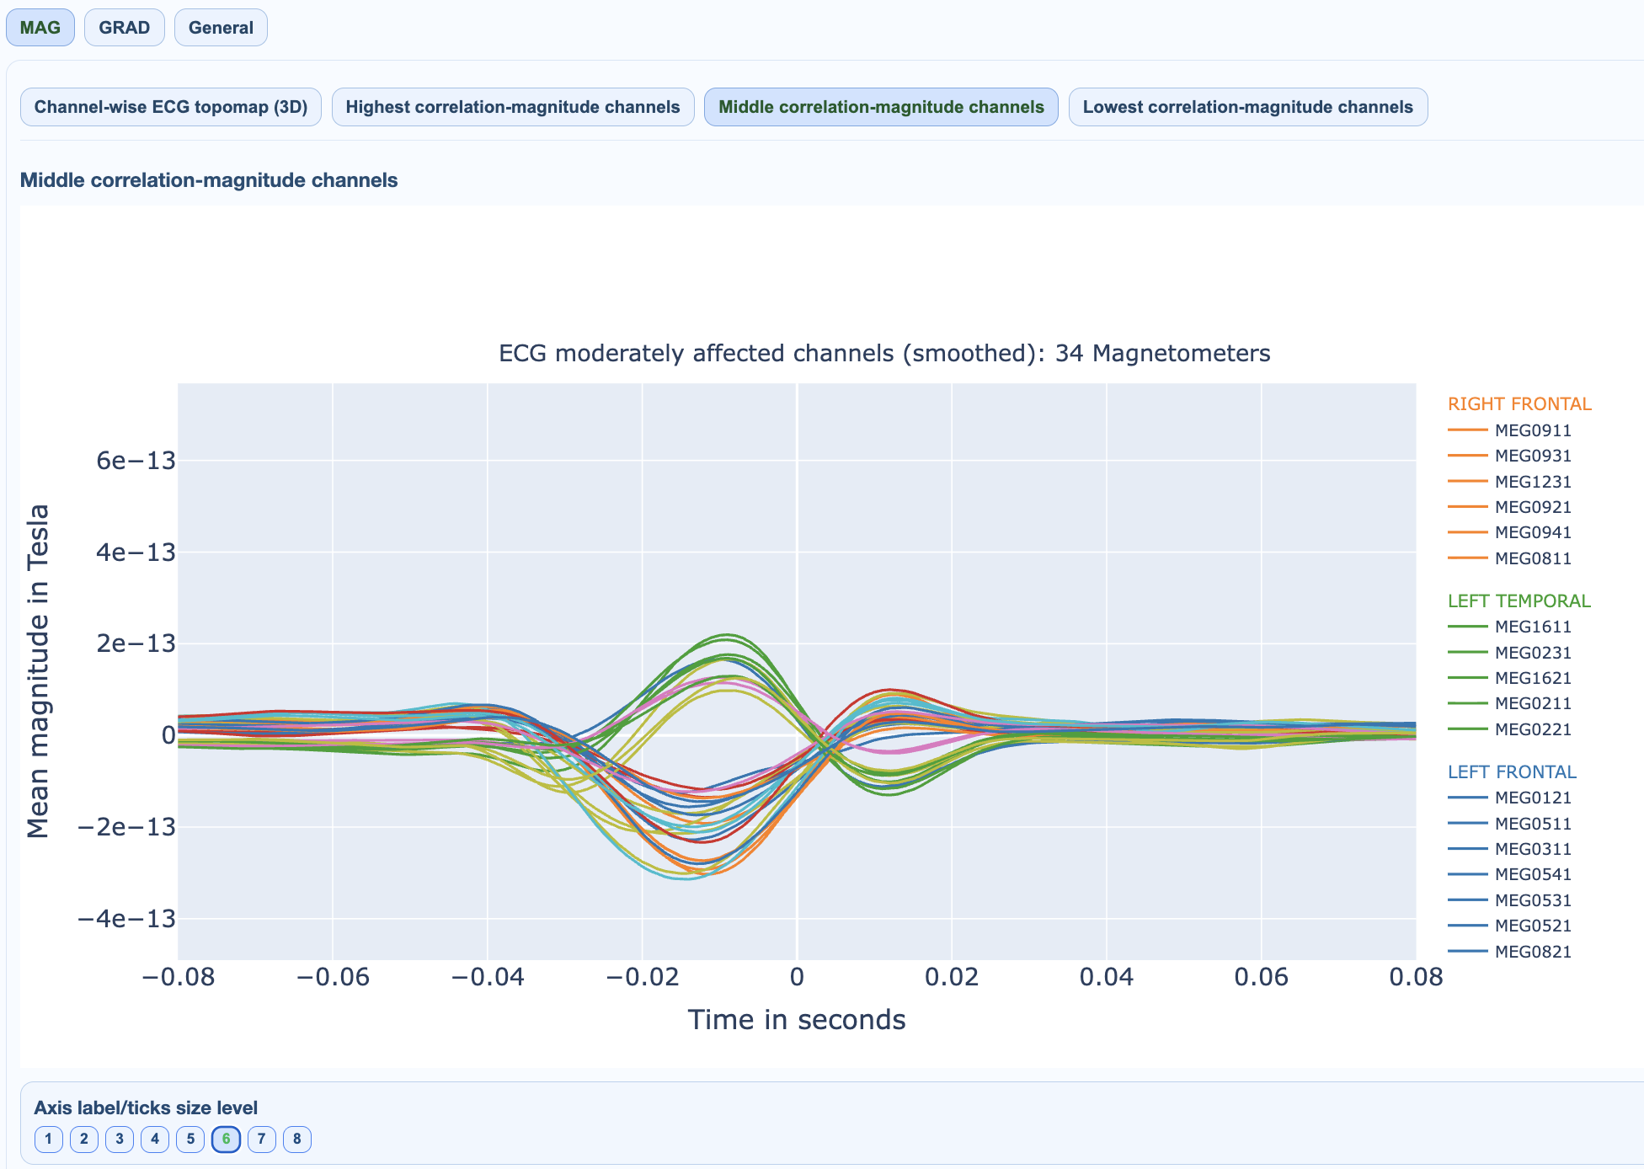Toggle the RIGHT FRONTAL legend group
The height and width of the screenshot is (1169, 1644).
click(1519, 404)
